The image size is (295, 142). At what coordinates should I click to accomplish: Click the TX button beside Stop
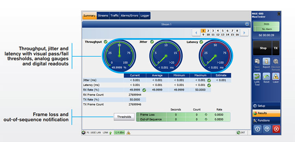(276, 48)
